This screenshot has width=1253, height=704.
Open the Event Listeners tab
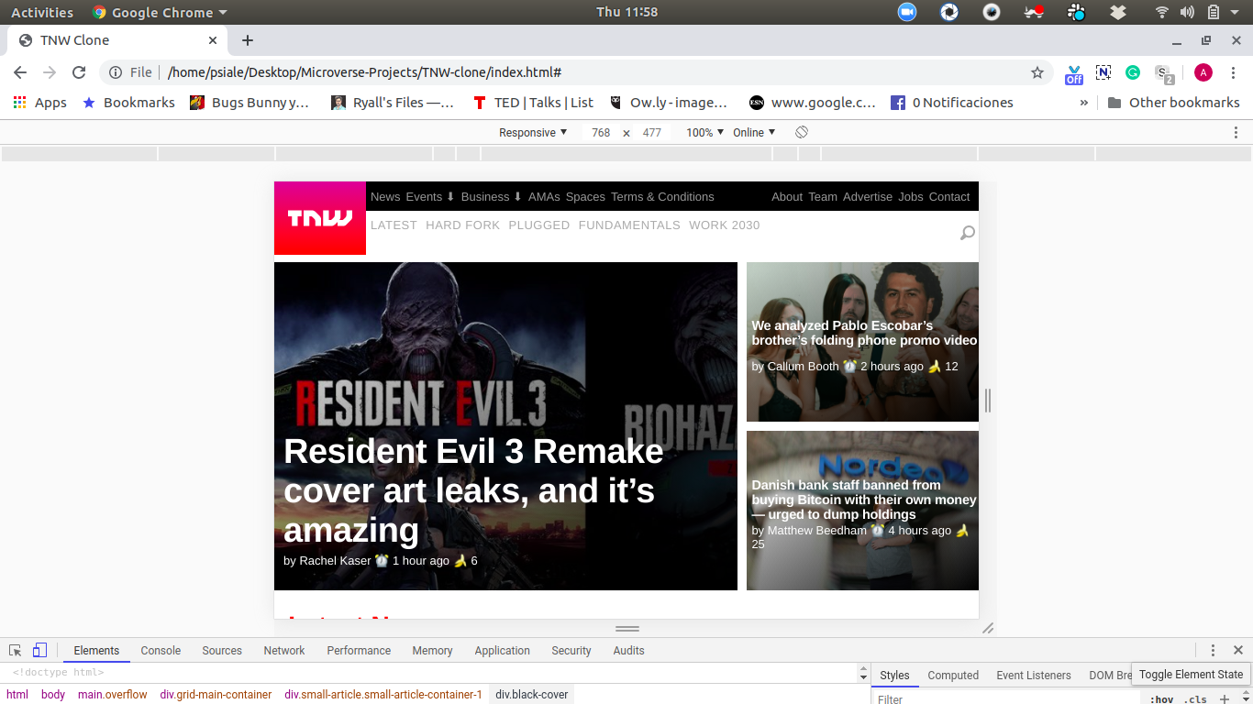click(x=1034, y=676)
